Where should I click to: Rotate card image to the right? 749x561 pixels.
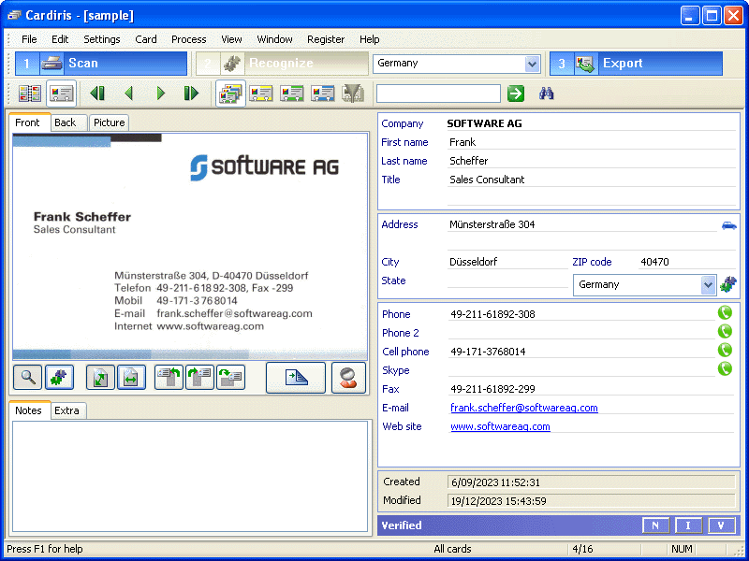[x=199, y=378]
